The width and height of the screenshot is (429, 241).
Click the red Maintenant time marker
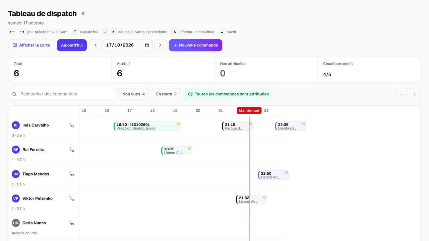[x=249, y=110]
